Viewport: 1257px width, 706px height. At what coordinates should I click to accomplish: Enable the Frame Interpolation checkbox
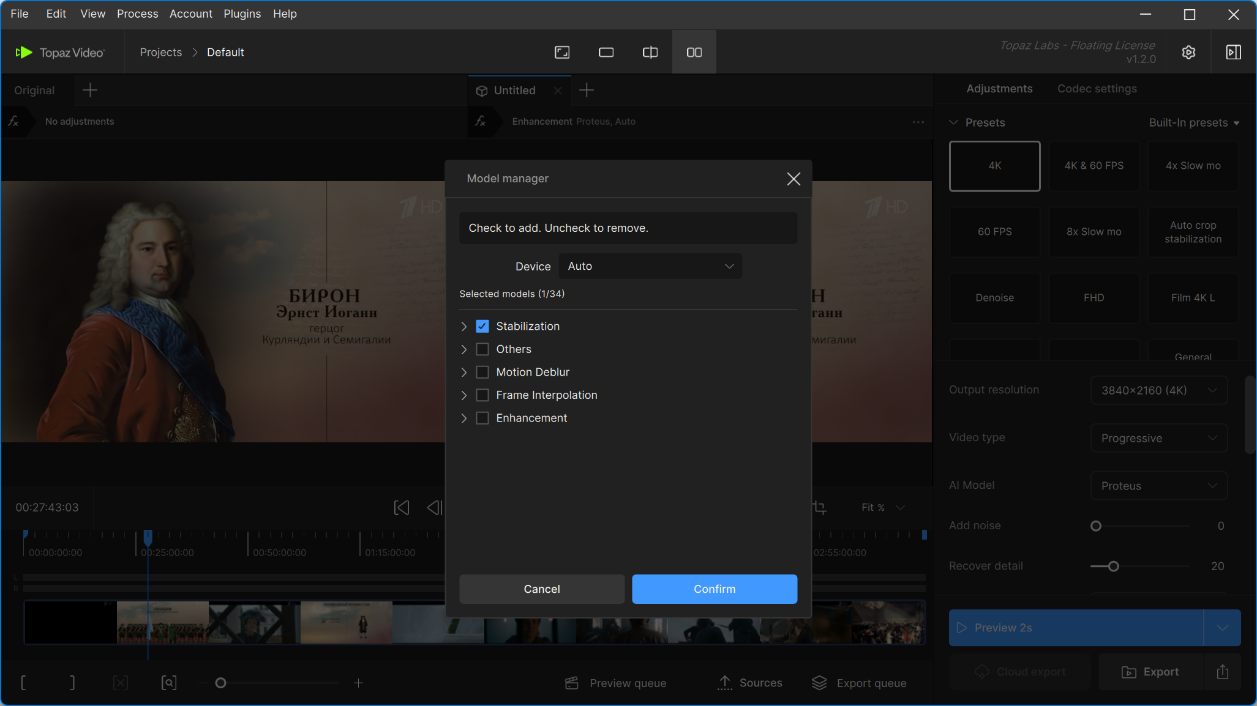482,395
